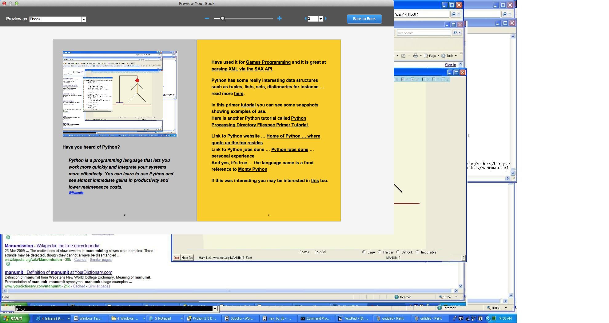Open the Wikipedia link under Python quote
Screen dimensions: 609x323
(x=76, y=193)
